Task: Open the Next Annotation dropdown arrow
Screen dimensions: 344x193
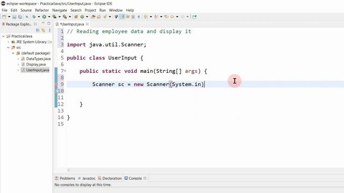Action: click(x=150, y=17)
